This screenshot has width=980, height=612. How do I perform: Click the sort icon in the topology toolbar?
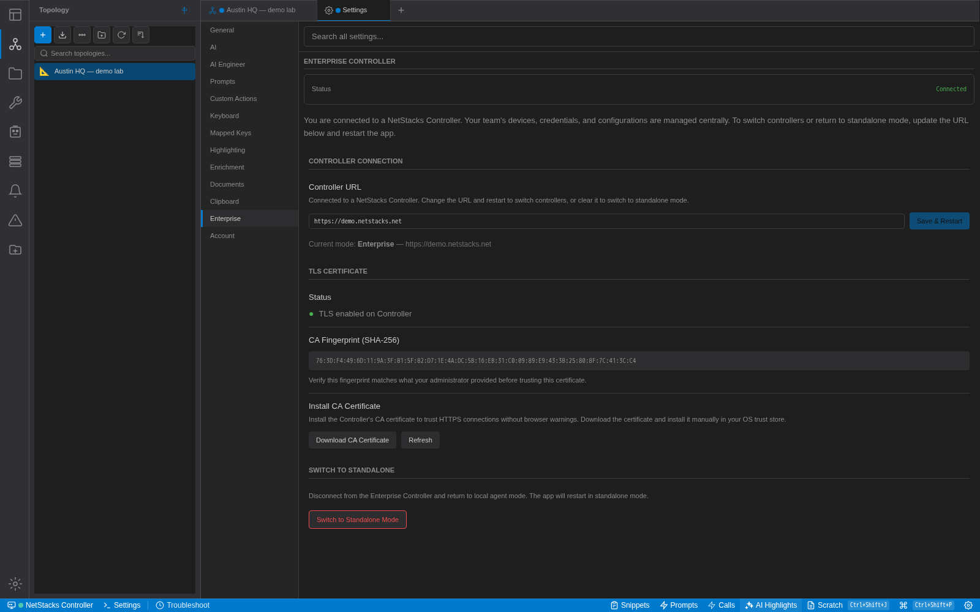141,35
